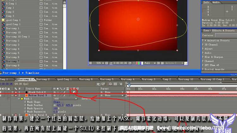Open the Full resolution dropdown
The image size is (237, 133).
(x=150, y=63)
